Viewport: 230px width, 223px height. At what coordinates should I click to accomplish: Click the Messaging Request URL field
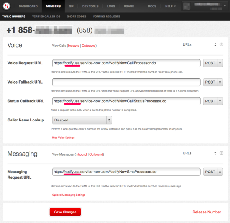click(x=126, y=172)
